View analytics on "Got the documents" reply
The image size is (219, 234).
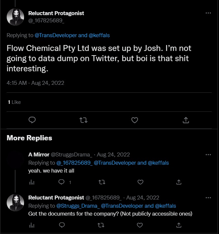[32, 225]
